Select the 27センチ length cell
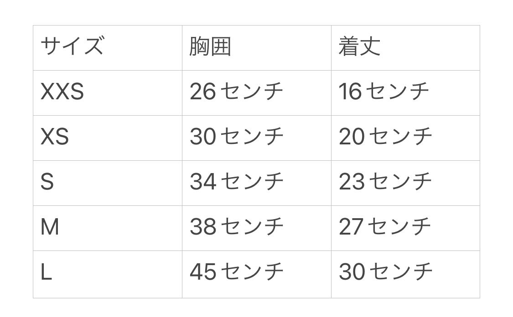The width and height of the screenshot is (513, 317). point(385,226)
